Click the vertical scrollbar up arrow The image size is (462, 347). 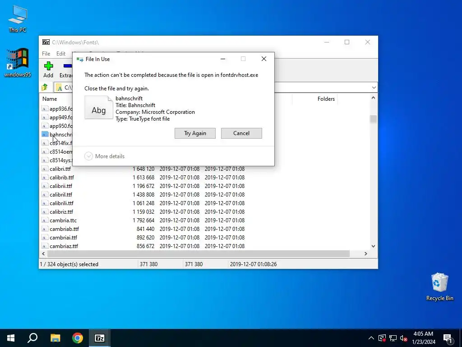373,98
